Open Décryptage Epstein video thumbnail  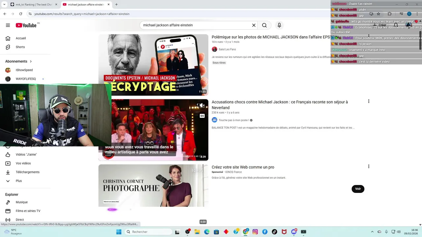pos(153,65)
